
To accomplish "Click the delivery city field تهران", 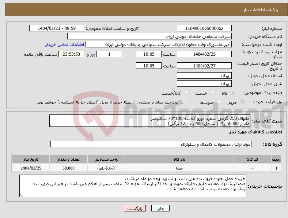I will (204, 84).
